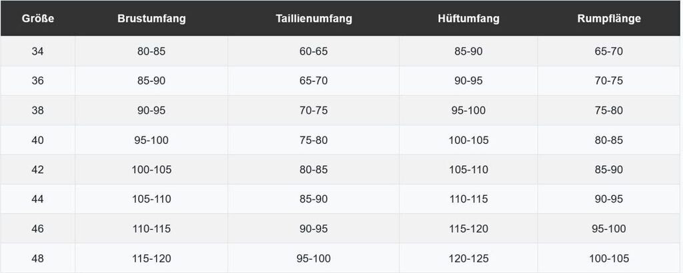
Task: Click the Rumpflänge column header
Action: (609, 19)
